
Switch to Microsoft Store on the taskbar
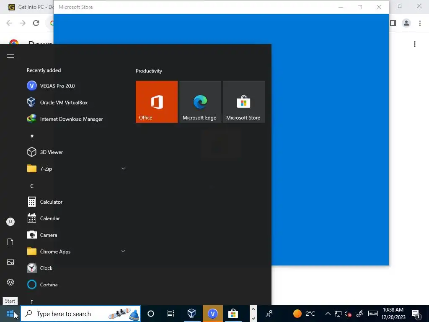(x=233, y=314)
